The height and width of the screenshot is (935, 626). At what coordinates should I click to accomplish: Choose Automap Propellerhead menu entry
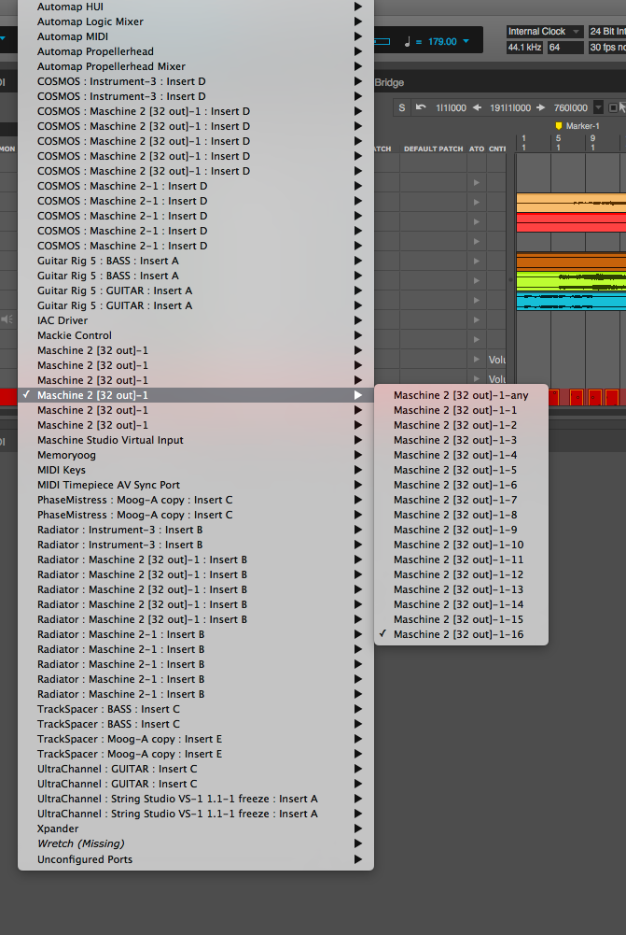(196, 51)
